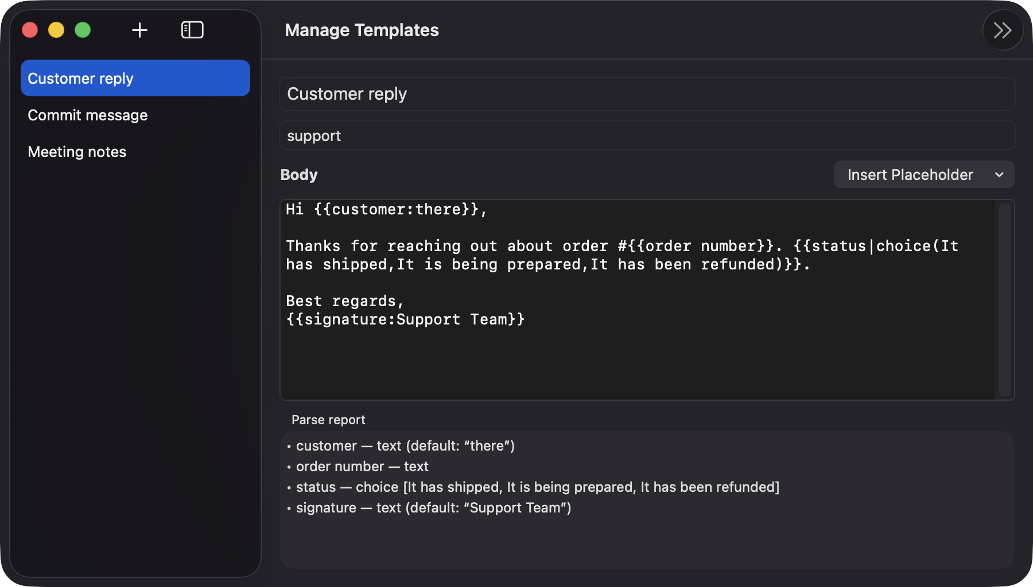Click the "customer — text" parse report line
This screenshot has height=587, width=1033.
coord(405,446)
